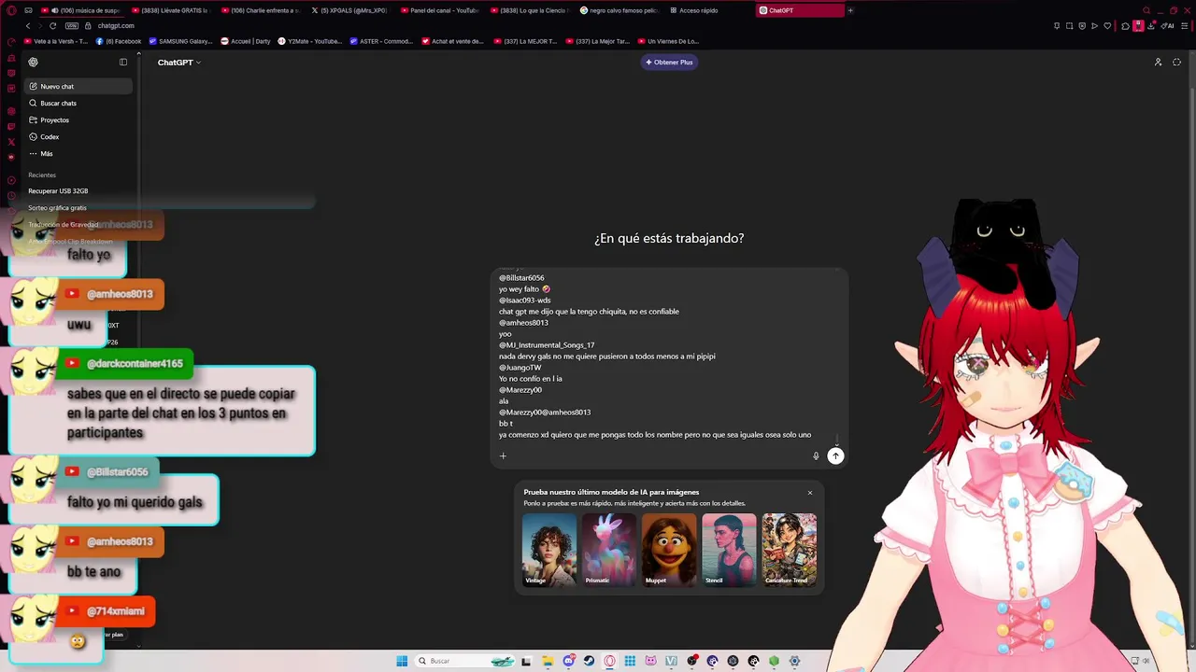Toggle the VPN badge in address bar
Screen dimensions: 1196x672
coord(72,26)
